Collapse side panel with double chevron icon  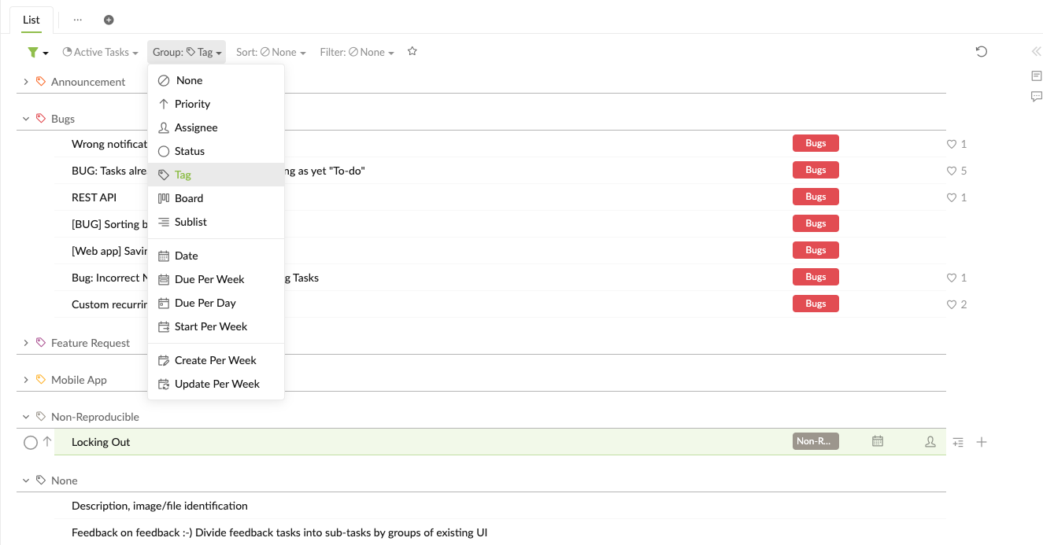click(1036, 52)
